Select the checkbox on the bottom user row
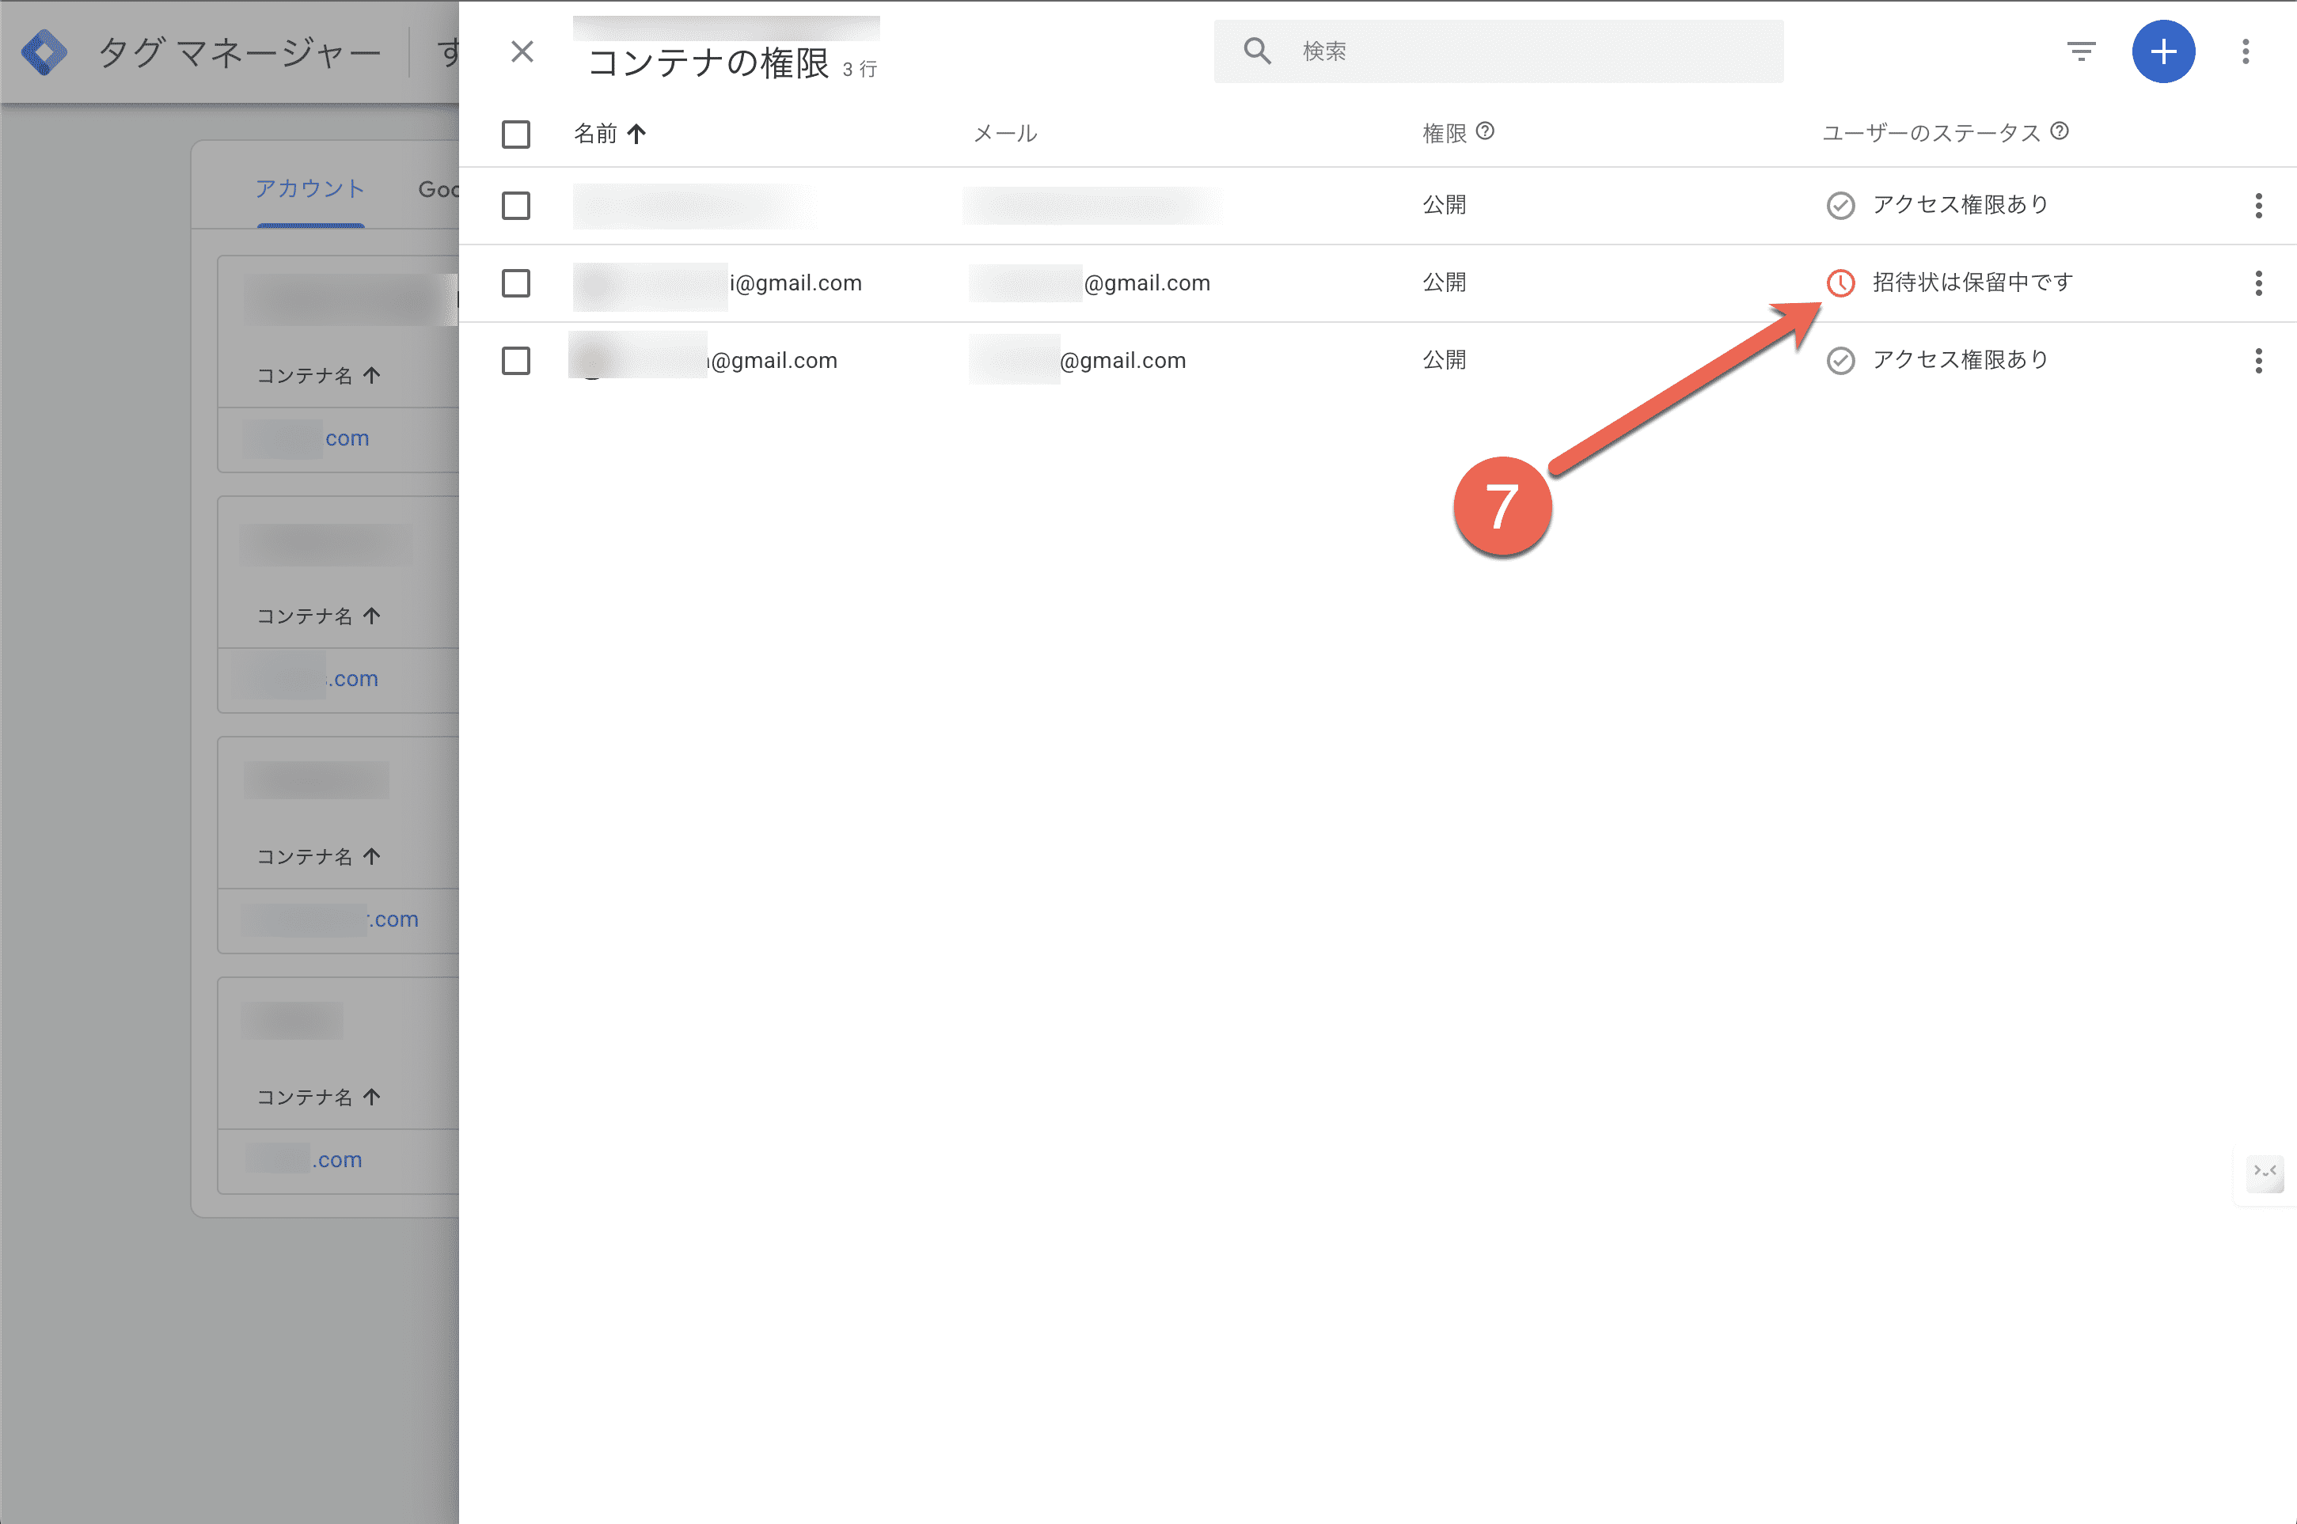 [x=516, y=361]
